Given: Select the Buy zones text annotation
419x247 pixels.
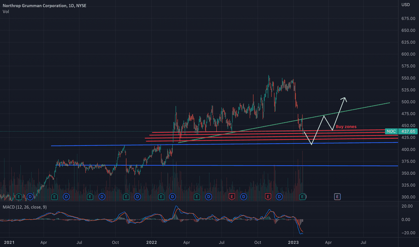Looking at the screenshot, I should pyautogui.click(x=346, y=127).
